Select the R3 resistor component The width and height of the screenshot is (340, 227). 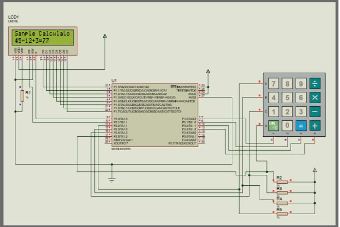click(282, 192)
